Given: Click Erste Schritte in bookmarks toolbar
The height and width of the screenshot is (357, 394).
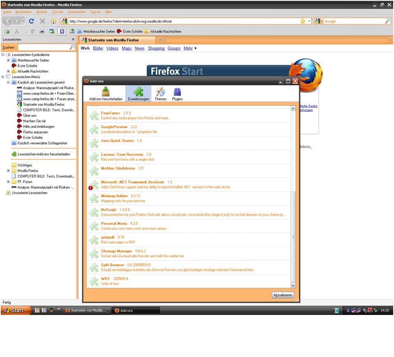Looking at the screenshot, I should (x=130, y=31).
